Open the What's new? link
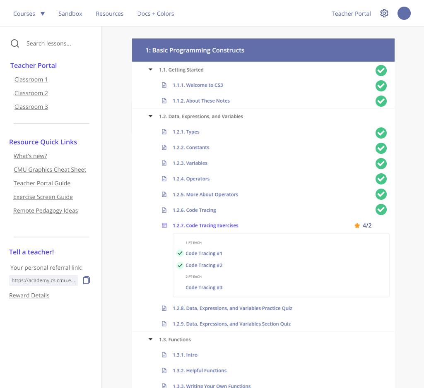Viewport: 424px width, 388px height. [x=30, y=156]
